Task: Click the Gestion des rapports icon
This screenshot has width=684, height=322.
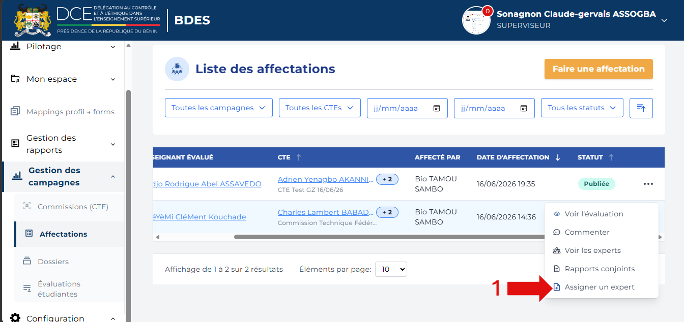Action: (15, 143)
